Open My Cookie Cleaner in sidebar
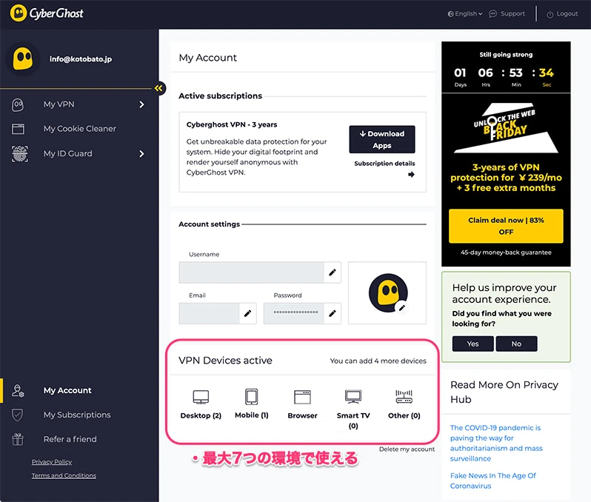 pyautogui.click(x=79, y=129)
